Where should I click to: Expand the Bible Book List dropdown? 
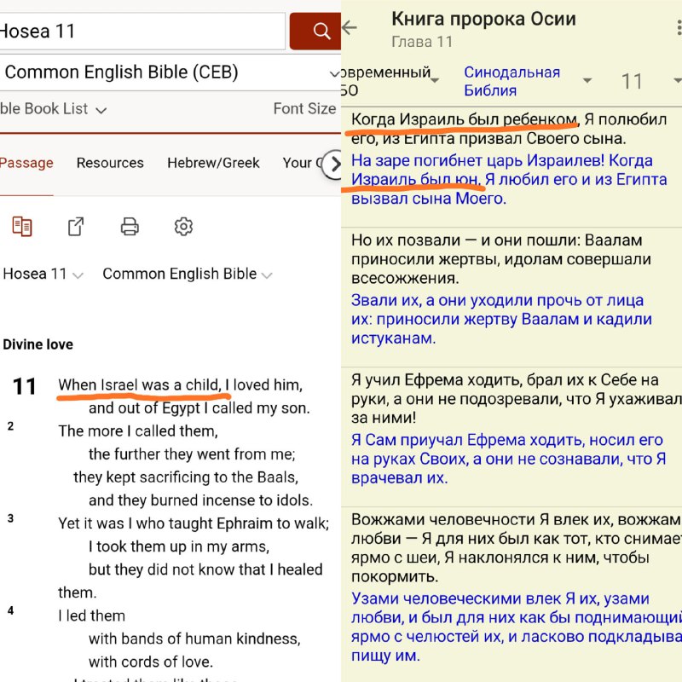[x=53, y=109]
